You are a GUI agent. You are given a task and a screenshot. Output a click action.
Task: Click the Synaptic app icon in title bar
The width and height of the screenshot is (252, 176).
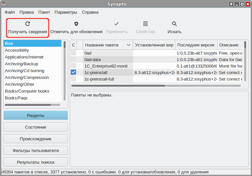[x=4, y=4]
